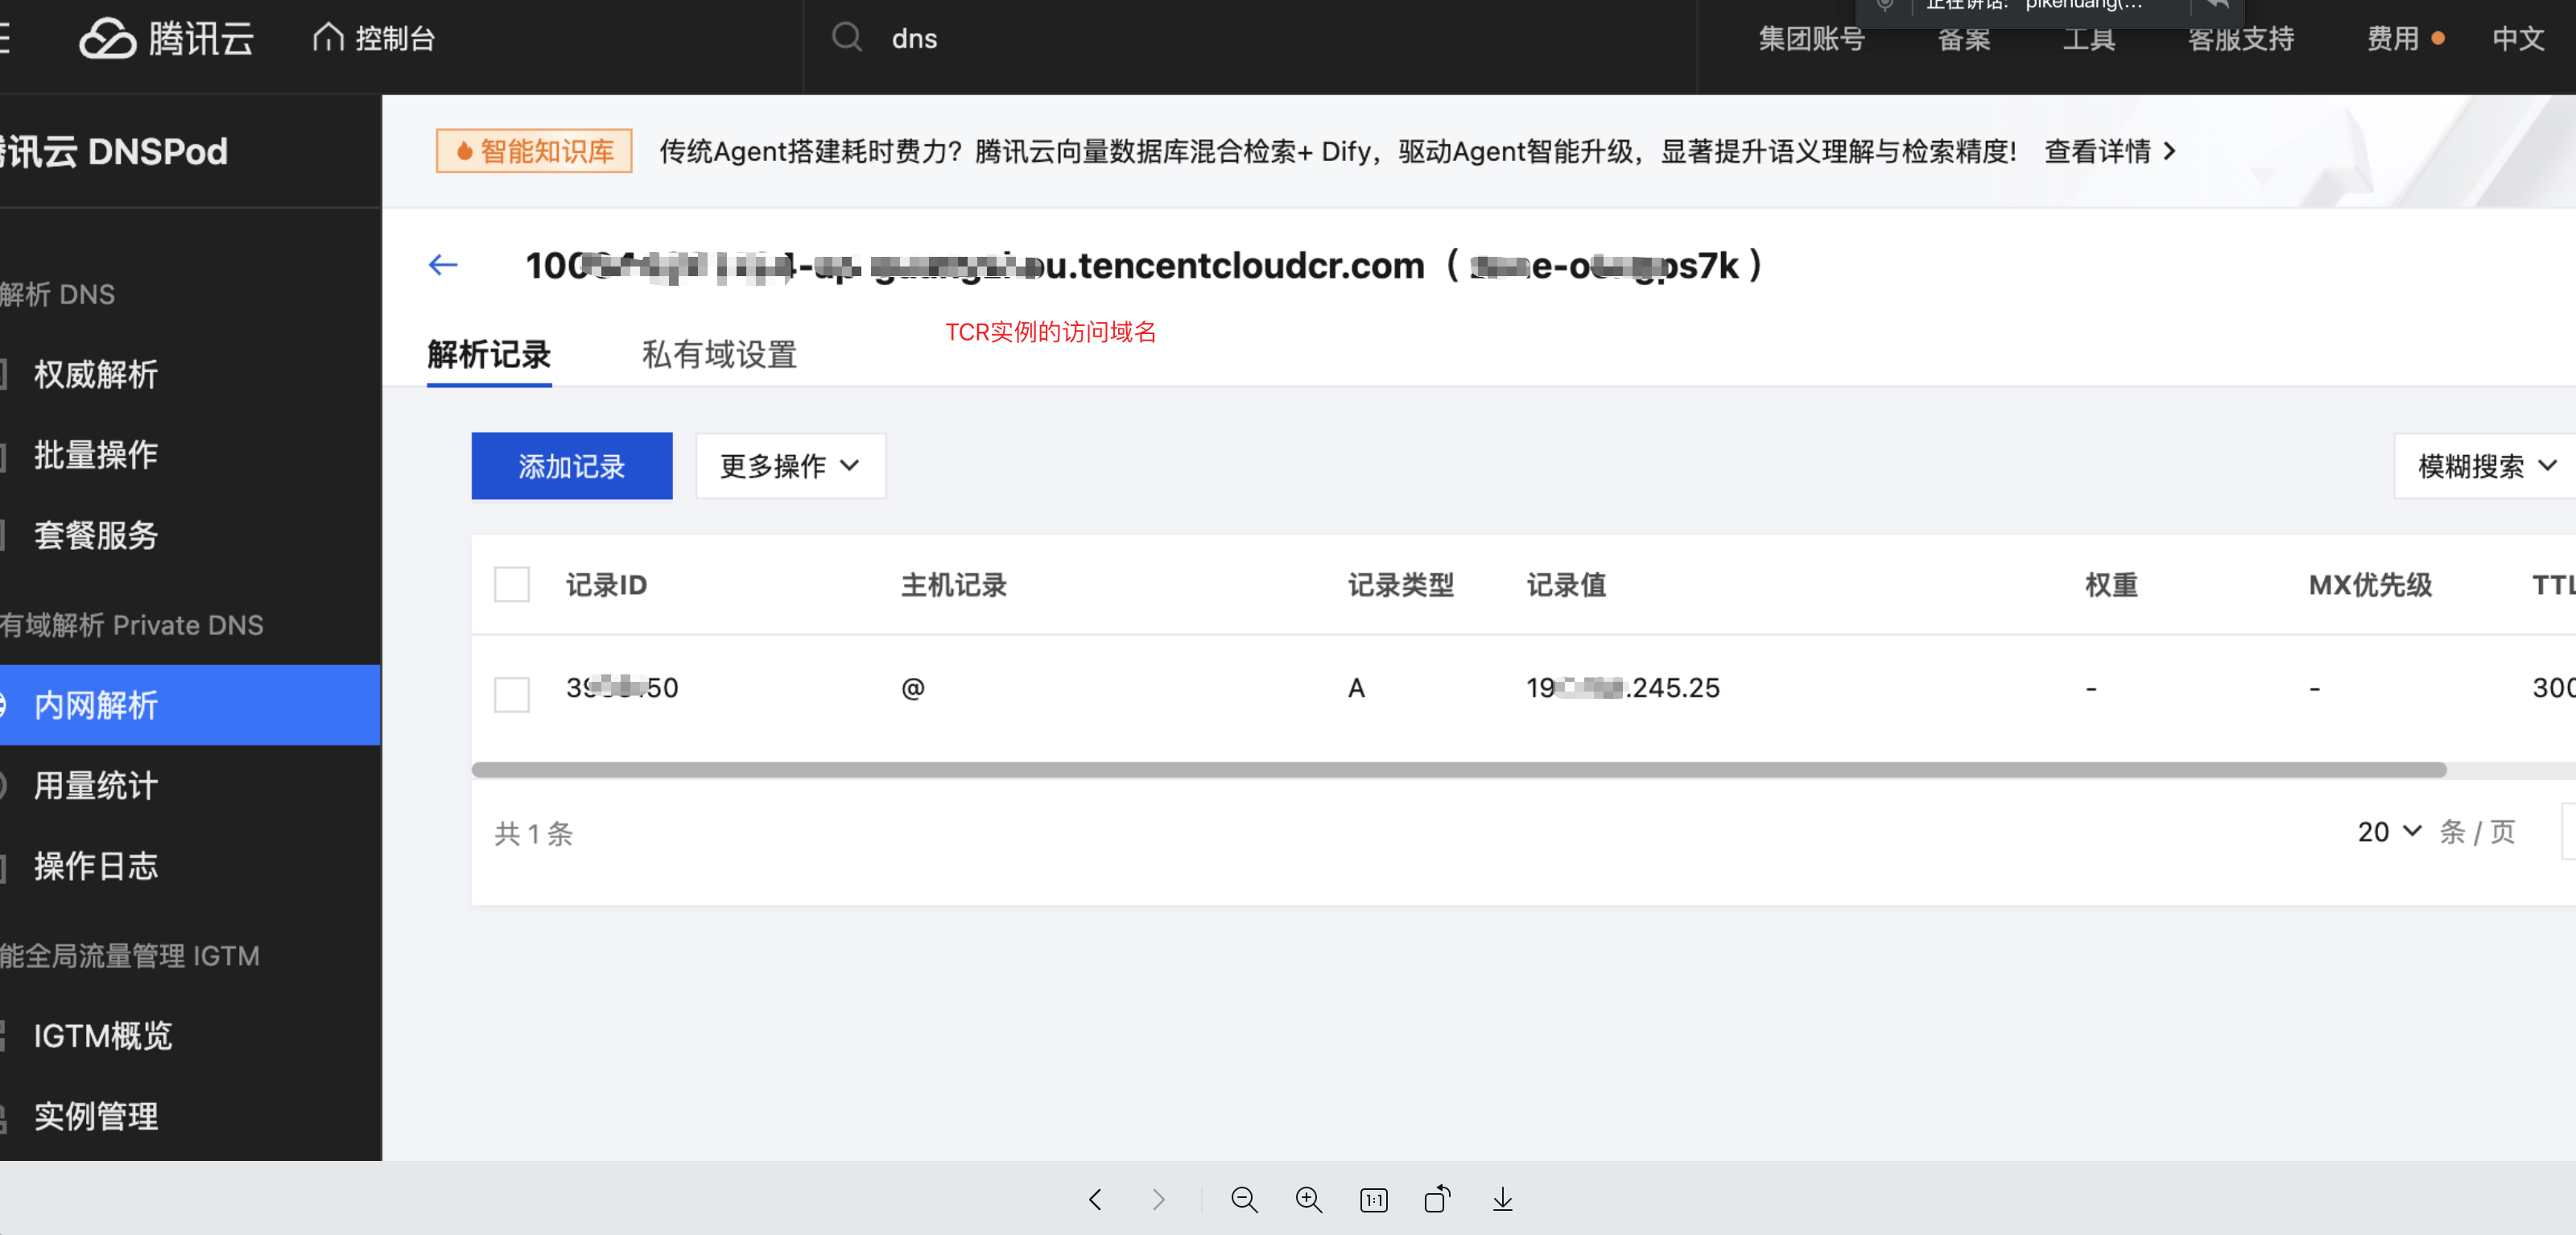The image size is (2576, 1235).
Task: Open the 模糊搜索 dropdown
Action: [2484, 466]
